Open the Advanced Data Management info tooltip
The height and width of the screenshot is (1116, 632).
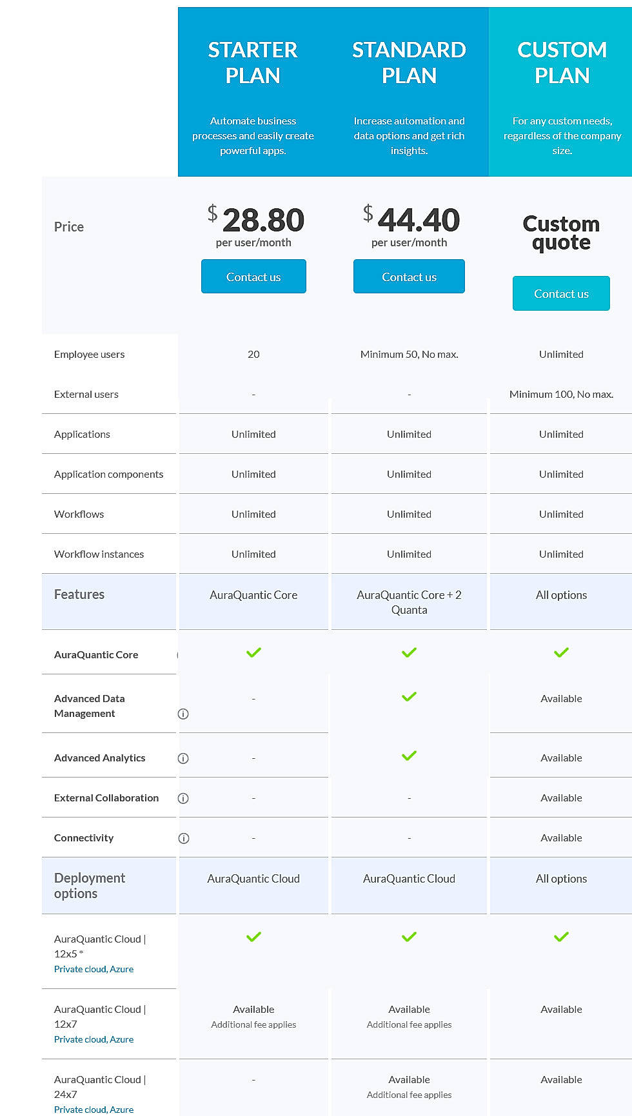183,714
